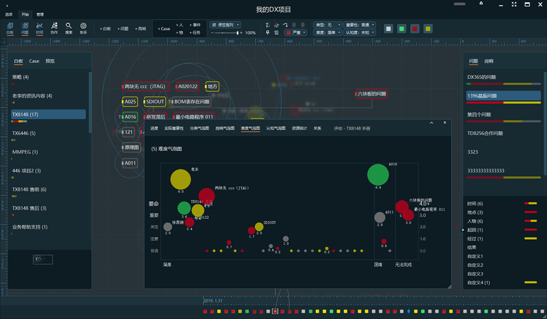The image size is (547, 319).
Task: Switch to the Case tab in left panel
Action: coord(34,61)
